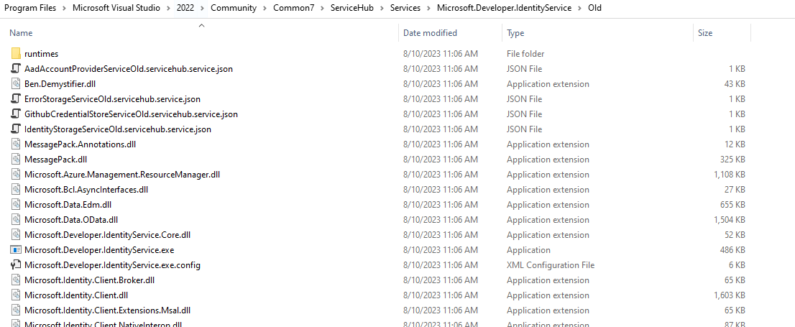
Task: Click the Old breadcrumb segment
Action: [594, 8]
